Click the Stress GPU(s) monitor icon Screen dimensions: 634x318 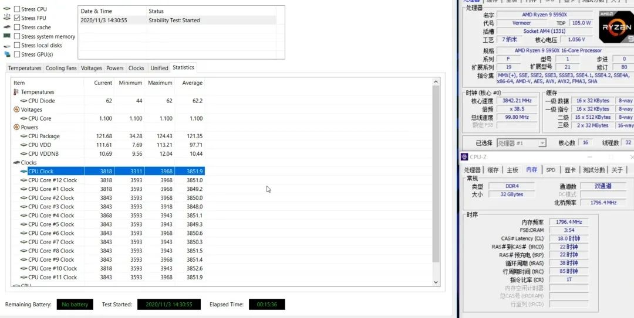(x=7, y=54)
